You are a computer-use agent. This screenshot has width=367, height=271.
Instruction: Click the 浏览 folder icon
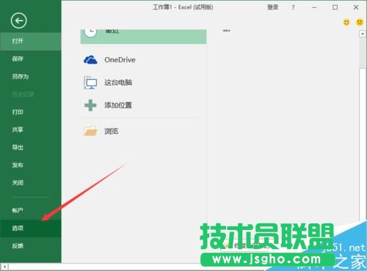click(90, 131)
